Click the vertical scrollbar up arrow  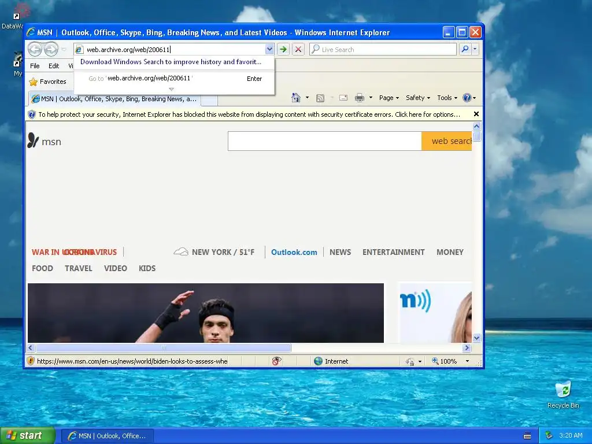476,127
